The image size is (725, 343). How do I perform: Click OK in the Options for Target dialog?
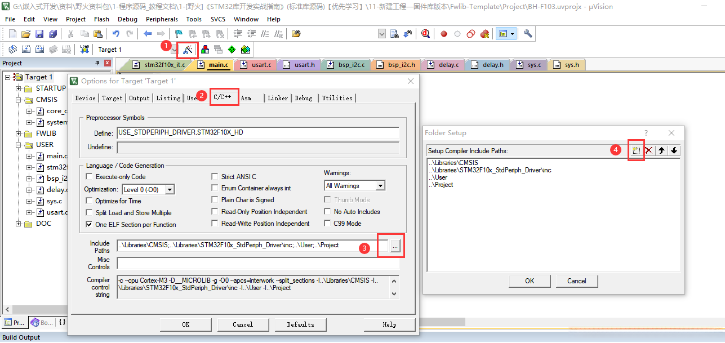pyautogui.click(x=186, y=324)
